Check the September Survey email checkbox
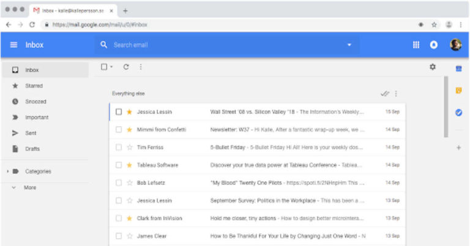Viewport: 470px width, 246px height. (x=119, y=200)
